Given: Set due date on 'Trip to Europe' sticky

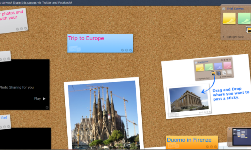Looking at the screenshot, I should [127, 50].
